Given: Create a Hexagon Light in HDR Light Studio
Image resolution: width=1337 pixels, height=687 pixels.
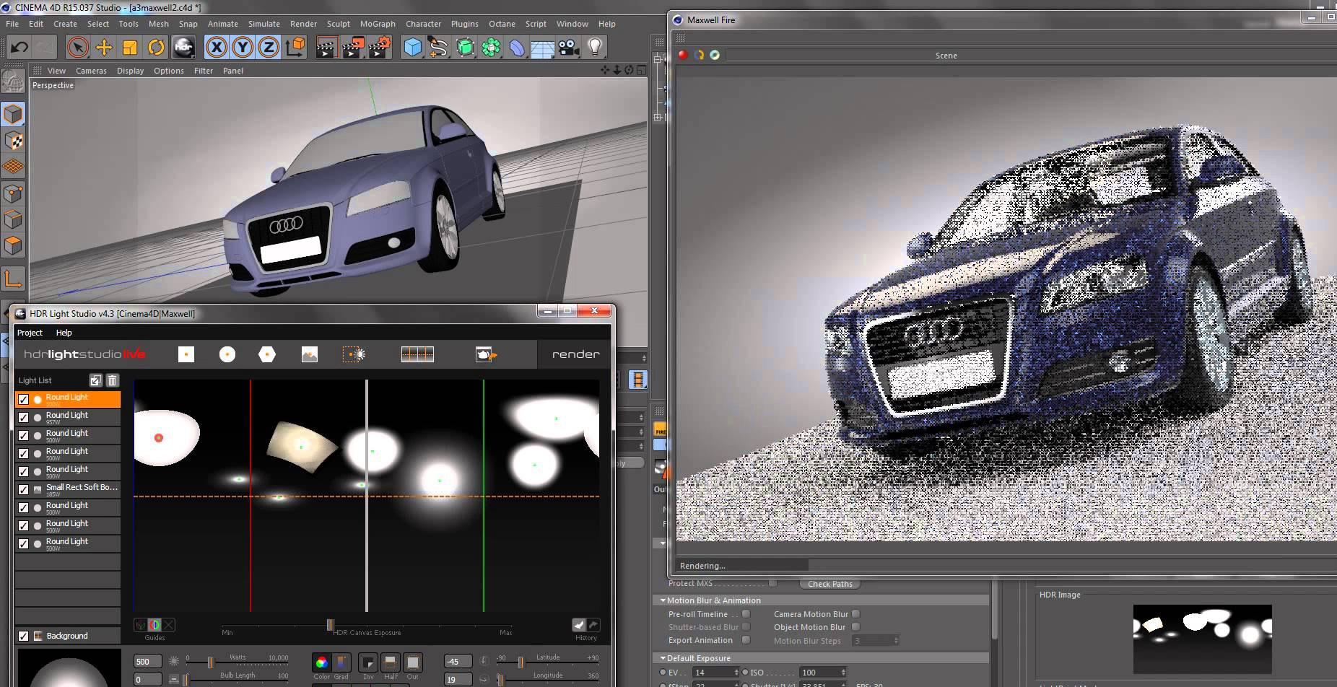Looking at the screenshot, I should tap(268, 354).
